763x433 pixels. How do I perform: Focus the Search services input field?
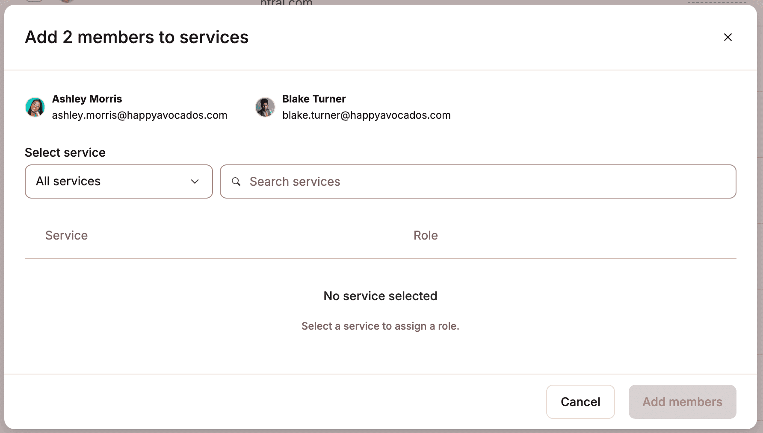click(x=483, y=181)
